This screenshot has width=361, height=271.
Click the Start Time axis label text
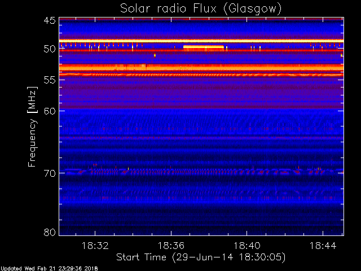pos(201,257)
